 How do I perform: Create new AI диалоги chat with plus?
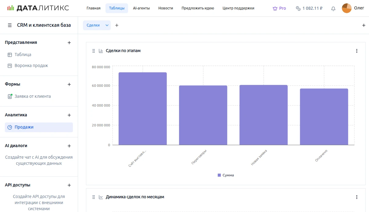(69, 146)
